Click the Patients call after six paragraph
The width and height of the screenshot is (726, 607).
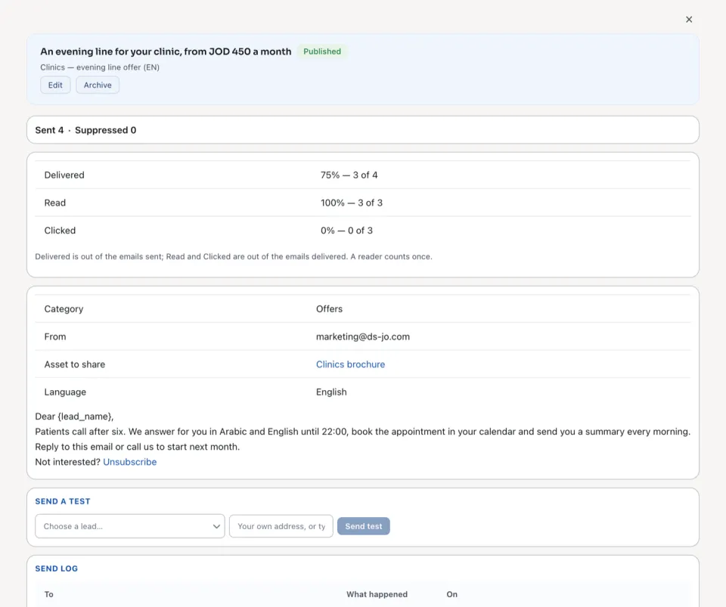pos(362,431)
